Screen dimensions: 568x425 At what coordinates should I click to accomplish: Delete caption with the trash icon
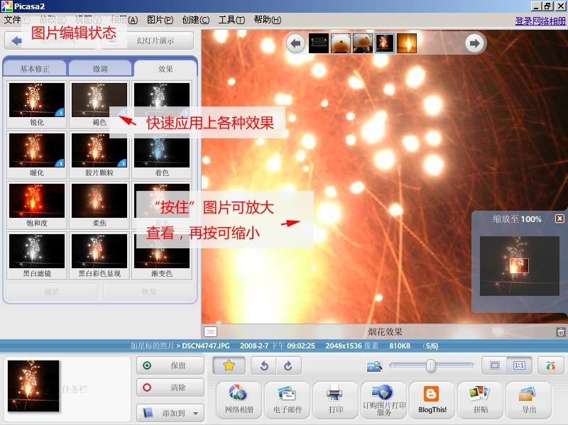click(561, 331)
